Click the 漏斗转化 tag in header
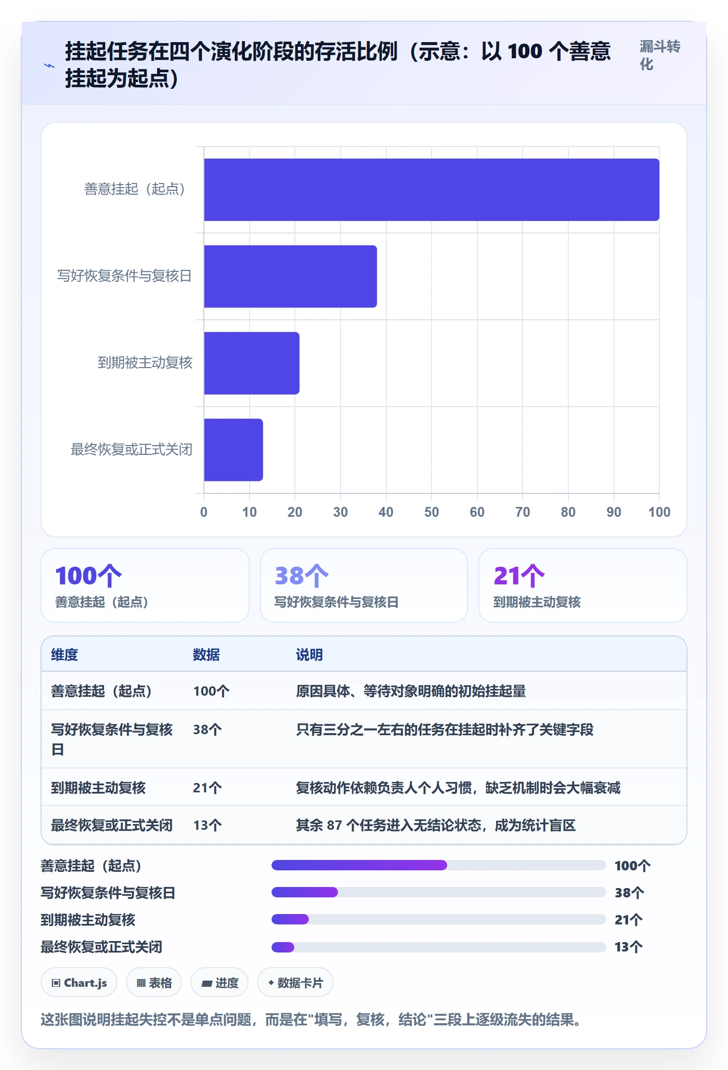728x1070 pixels. click(x=660, y=55)
